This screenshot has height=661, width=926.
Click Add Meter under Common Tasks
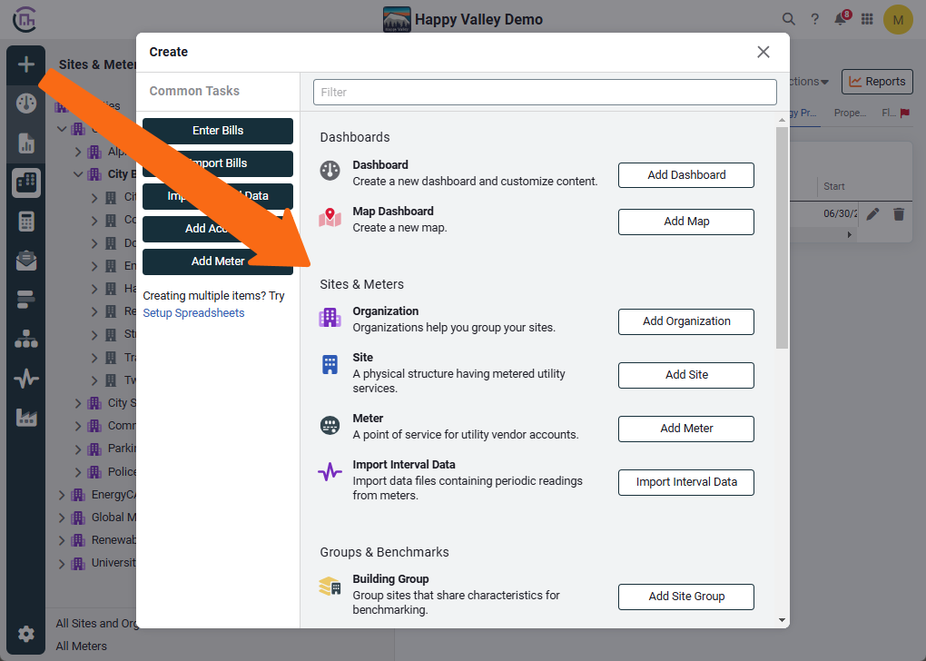coord(218,261)
